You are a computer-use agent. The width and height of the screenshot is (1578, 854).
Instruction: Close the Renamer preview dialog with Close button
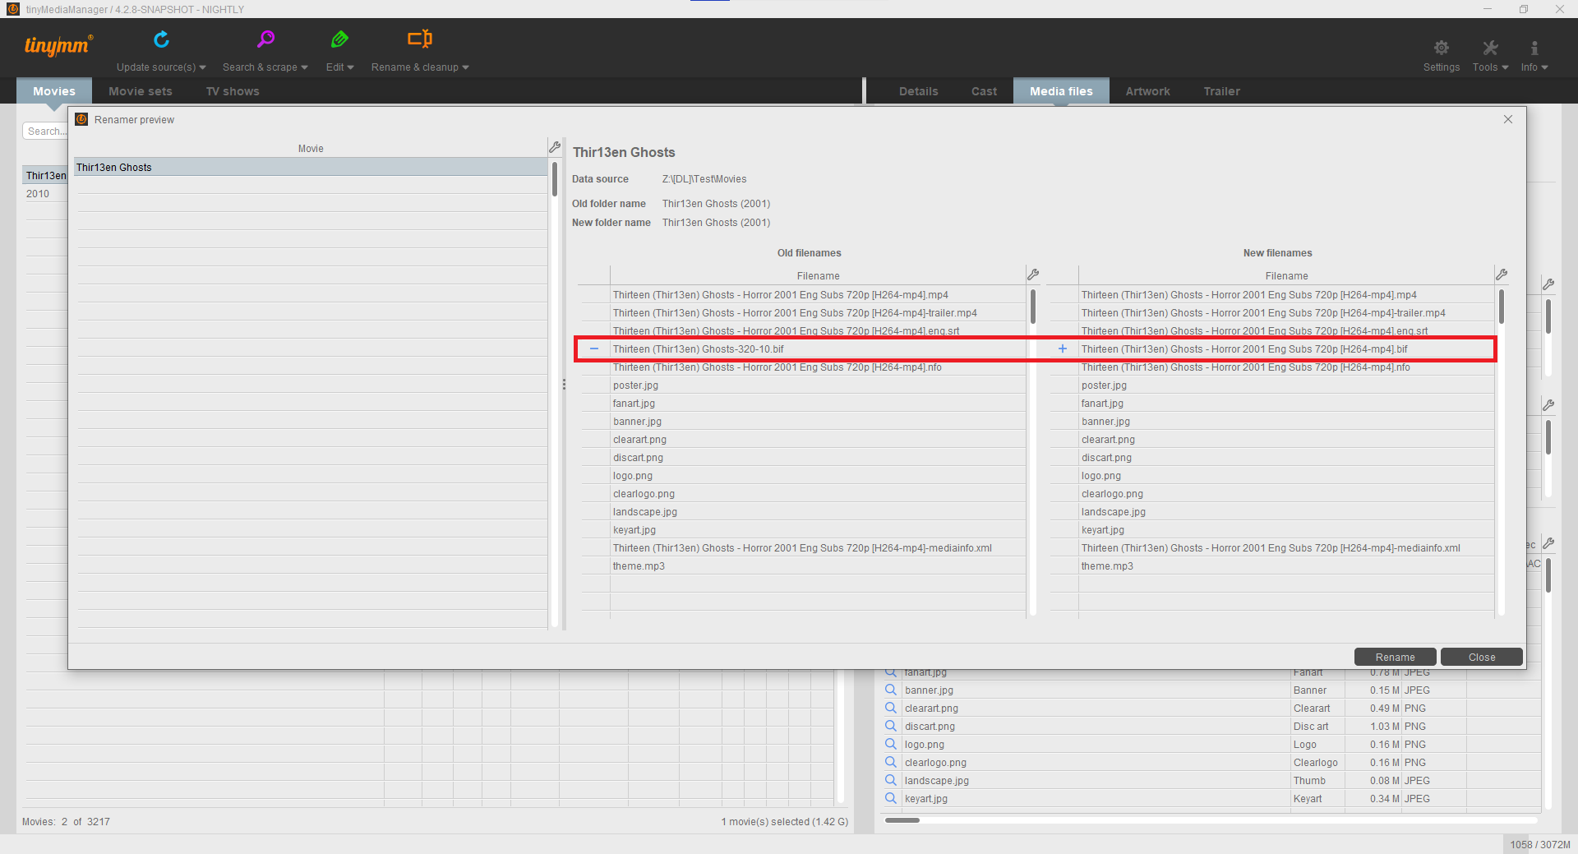(x=1481, y=657)
